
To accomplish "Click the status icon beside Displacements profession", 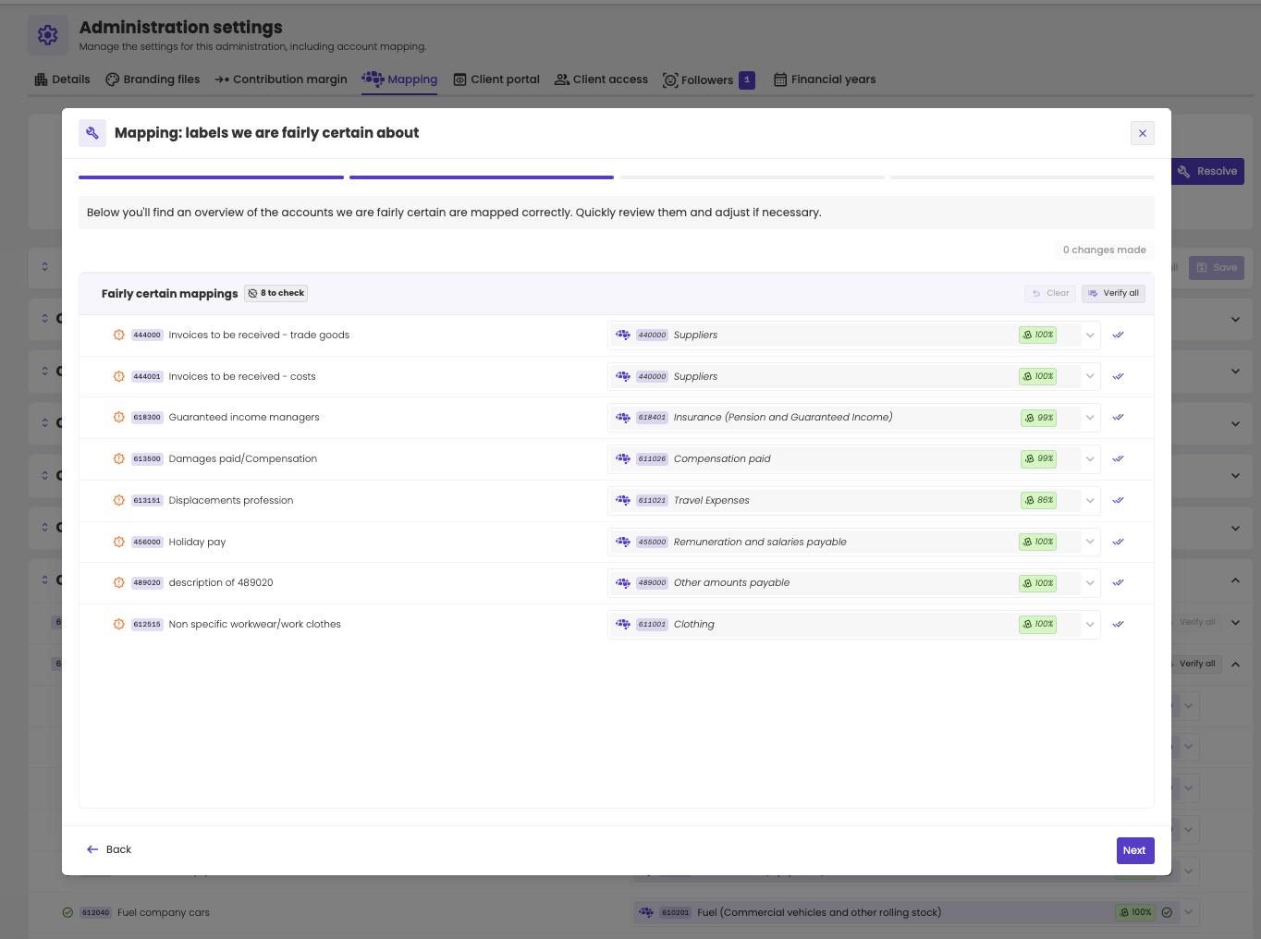I will pos(118,501).
